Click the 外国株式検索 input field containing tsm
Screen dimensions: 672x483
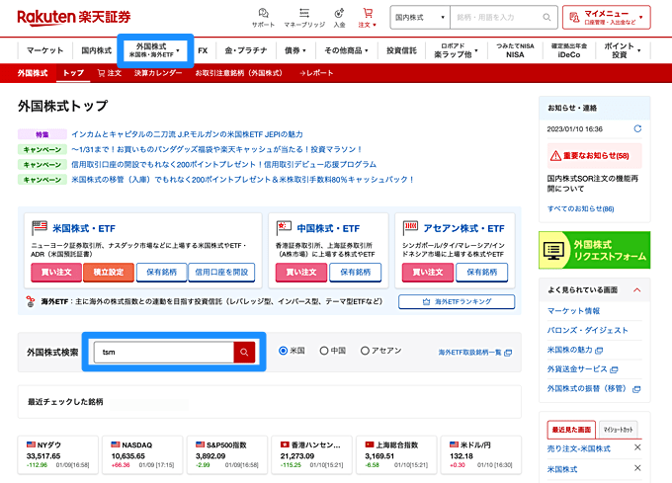[164, 352]
